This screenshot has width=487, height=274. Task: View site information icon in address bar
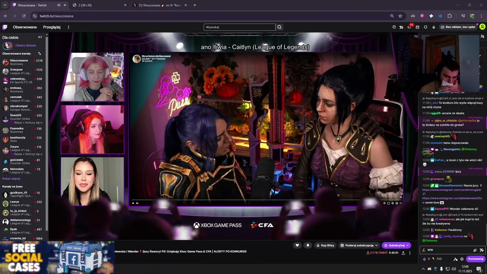(35, 16)
